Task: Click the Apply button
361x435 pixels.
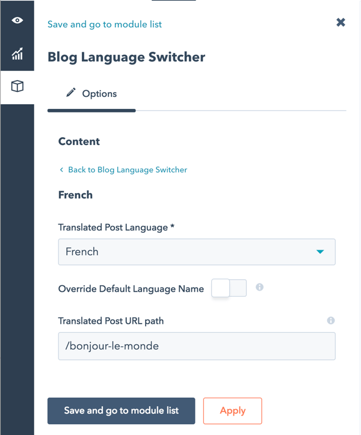Action: pos(232,411)
